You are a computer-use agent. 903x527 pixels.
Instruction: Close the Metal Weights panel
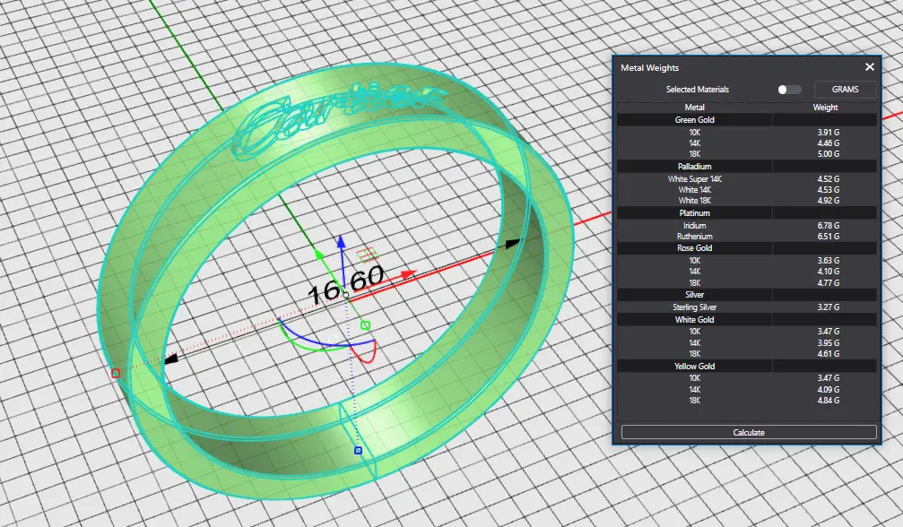[x=870, y=67]
